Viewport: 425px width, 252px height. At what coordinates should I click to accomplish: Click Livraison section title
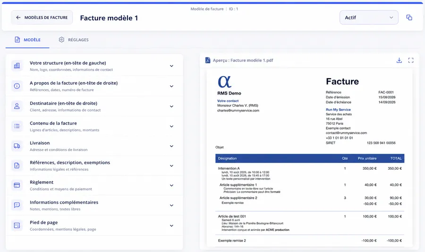(40, 143)
